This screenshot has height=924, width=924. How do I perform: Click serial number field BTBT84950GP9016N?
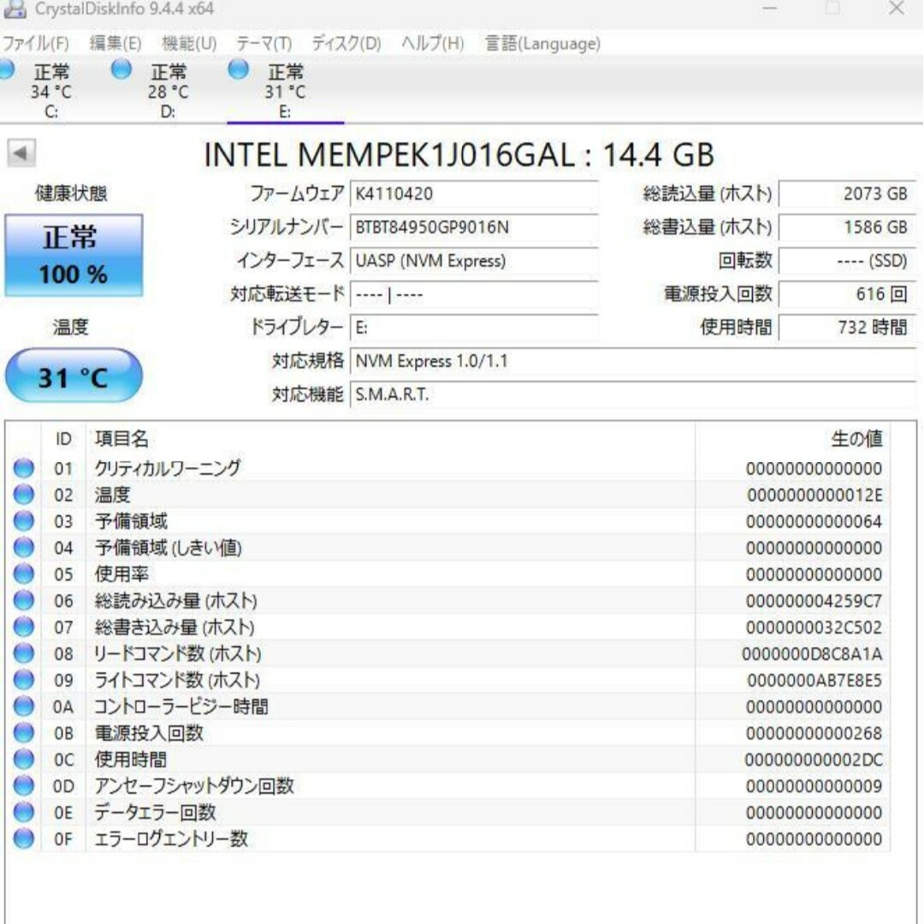tap(474, 228)
